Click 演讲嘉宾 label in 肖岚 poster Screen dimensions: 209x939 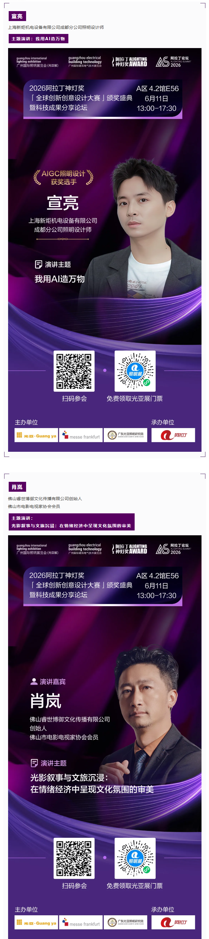pos(53,682)
